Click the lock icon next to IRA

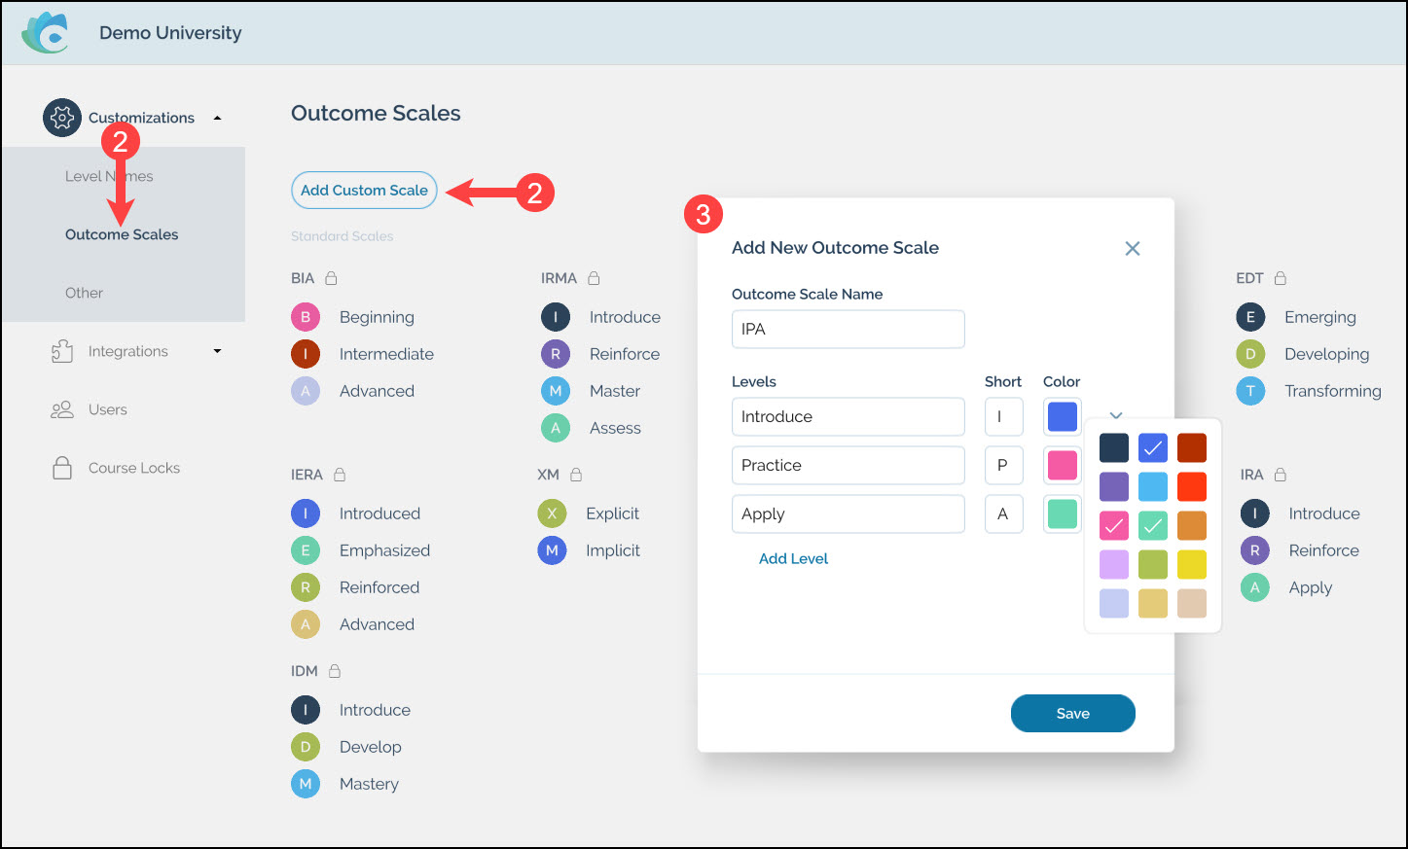click(x=1281, y=475)
